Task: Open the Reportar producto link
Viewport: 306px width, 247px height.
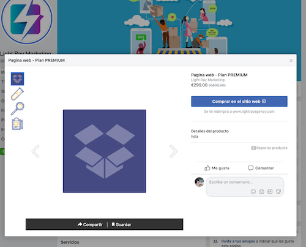Action: pyautogui.click(x=269, y=148)
